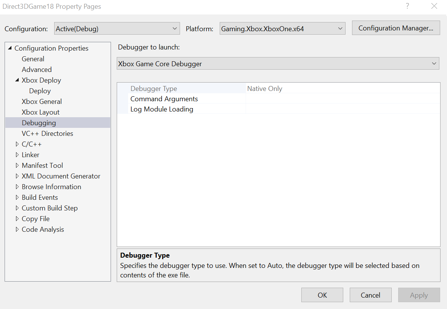Viewport: 447px width, 309px height.
Task: Expand the Browse Information node
Action: (x=17, y=186)
